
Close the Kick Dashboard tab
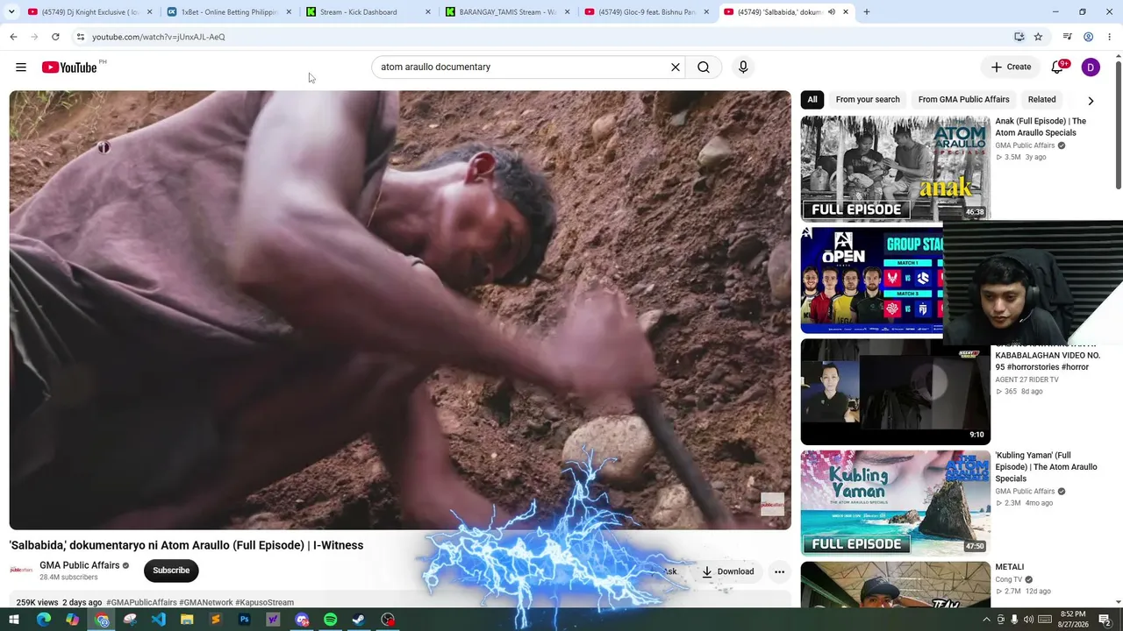click(428, 12)
